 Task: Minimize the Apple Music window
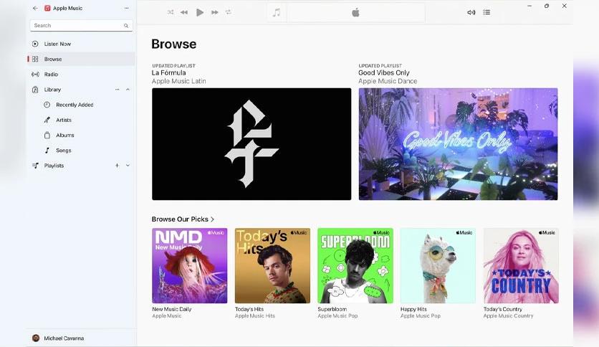[x=529, y=6]
